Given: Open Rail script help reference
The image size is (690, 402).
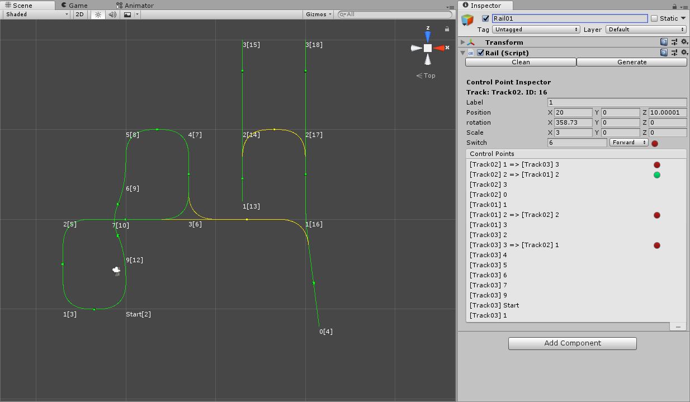Looking at the screenshot, I should (x=664, y=53).
